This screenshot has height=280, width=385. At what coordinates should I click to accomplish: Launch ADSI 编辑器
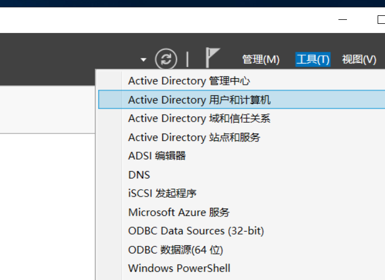click(x=241, y=156)
